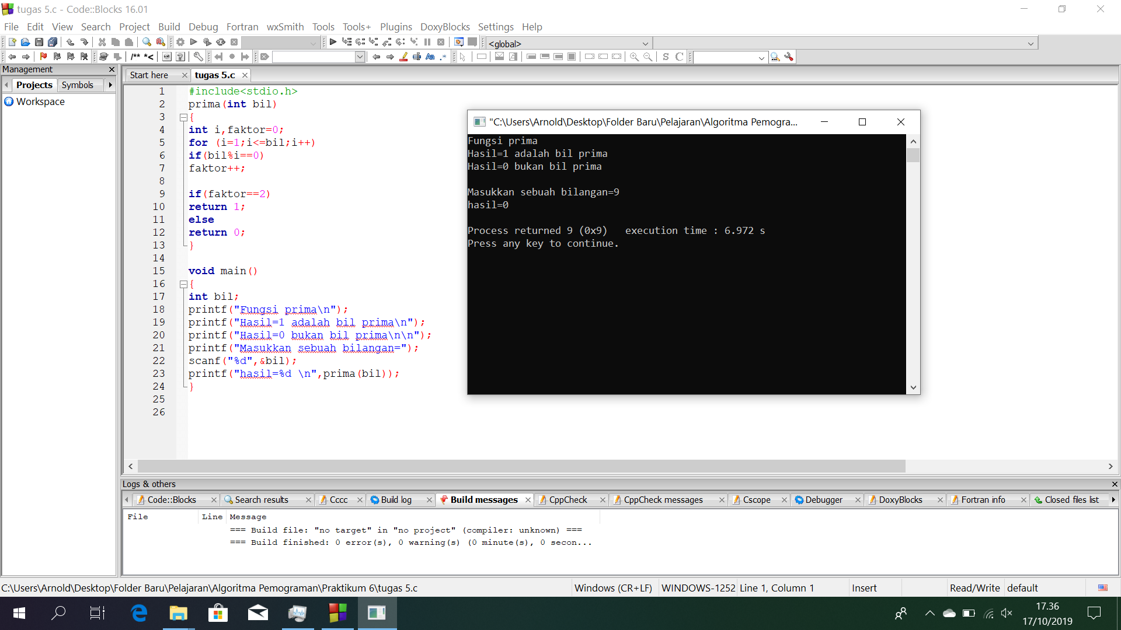The image size is (1121, 630).
Task: Open the CppCheck messages tab
Action: 663,499
